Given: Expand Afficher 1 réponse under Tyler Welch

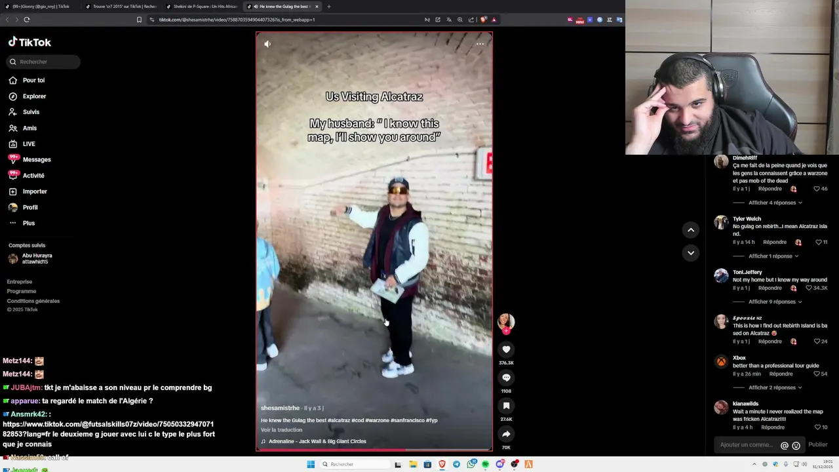Looking at the screenshot, I should [x=774, y=256].
